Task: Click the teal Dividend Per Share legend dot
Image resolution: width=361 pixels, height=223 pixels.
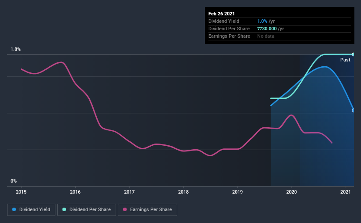Action: point(64,209)
